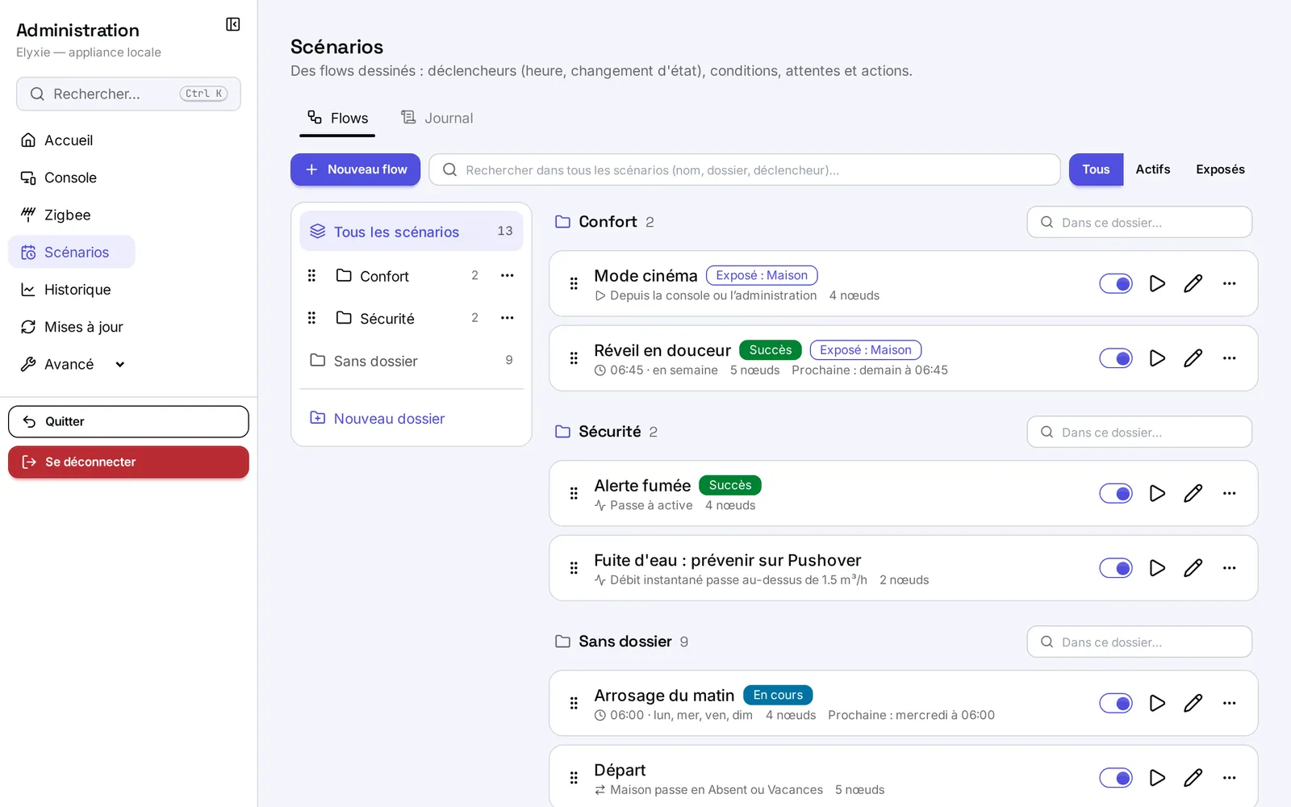Edit the Fuite d'eau flow
The image size is (1291, 807).
(x=1193, y=568)
